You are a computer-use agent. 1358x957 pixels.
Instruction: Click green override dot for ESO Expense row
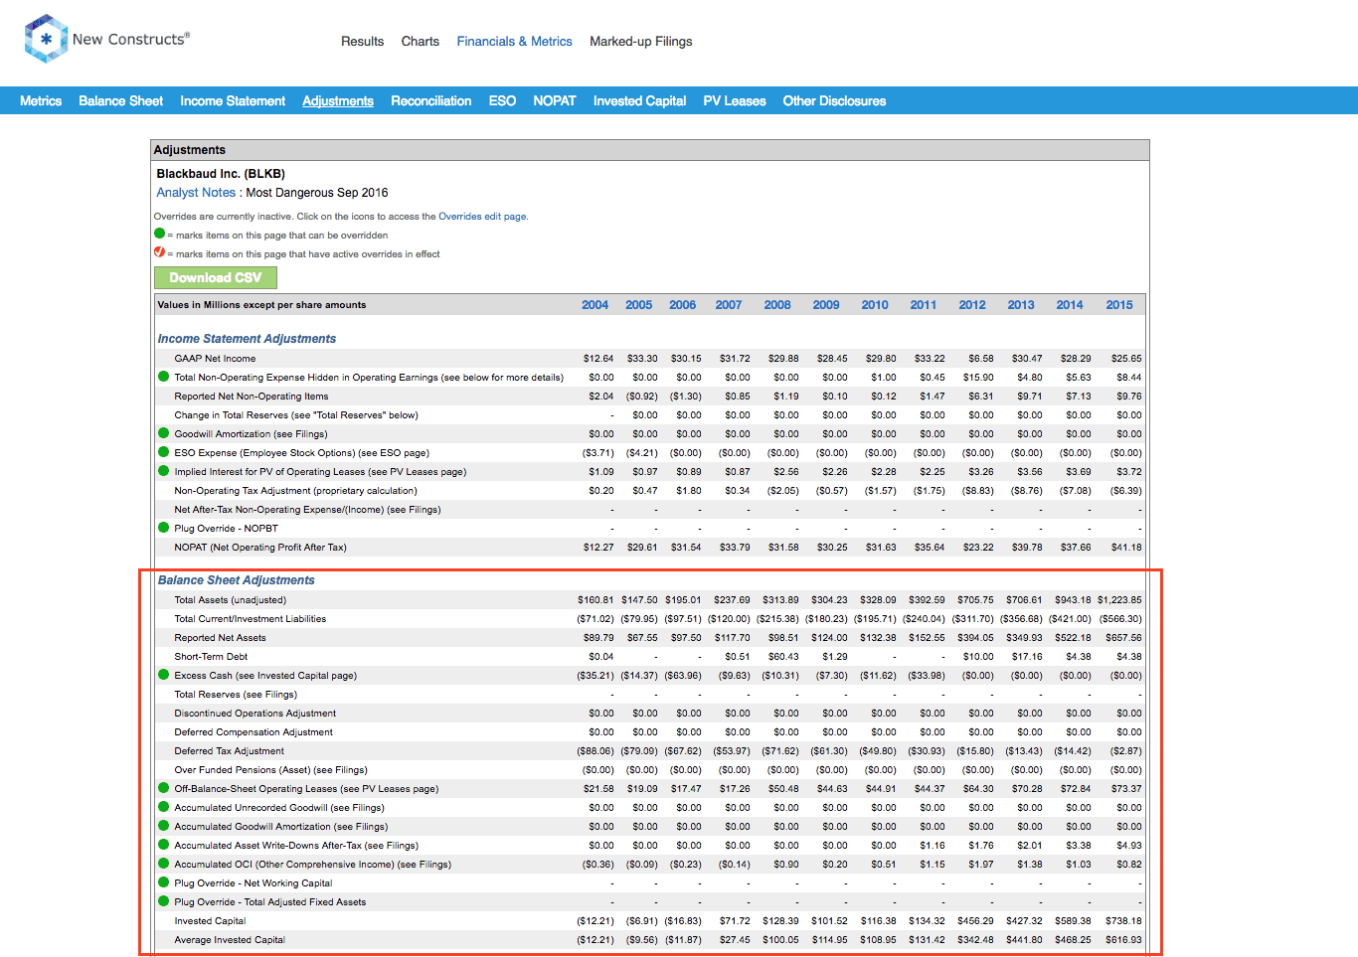(163, 452)
